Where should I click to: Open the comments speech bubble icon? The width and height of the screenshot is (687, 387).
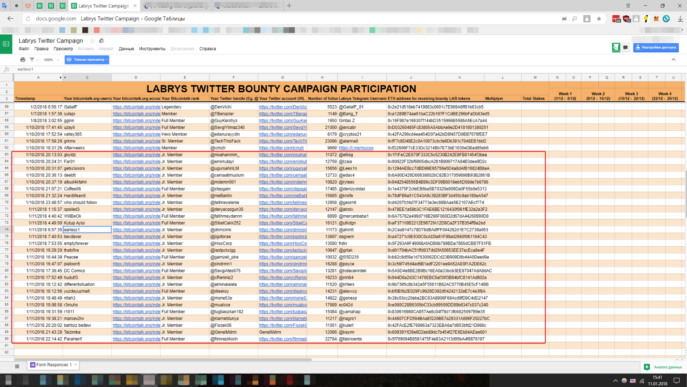point(626,47)
